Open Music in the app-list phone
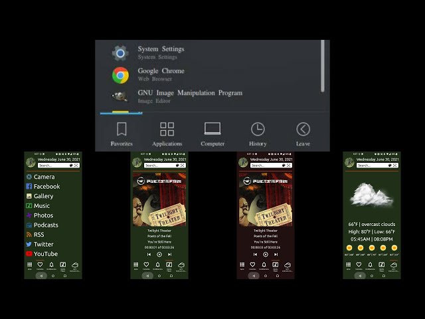 point(38,205)
